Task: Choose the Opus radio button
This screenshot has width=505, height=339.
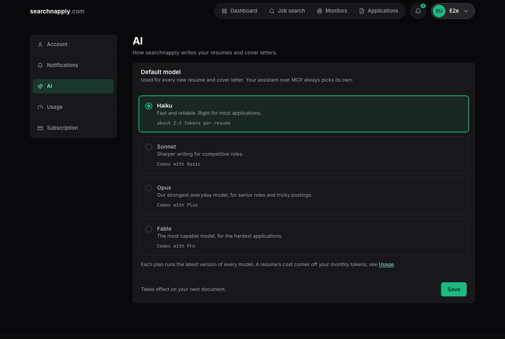Action: point(149,188)
